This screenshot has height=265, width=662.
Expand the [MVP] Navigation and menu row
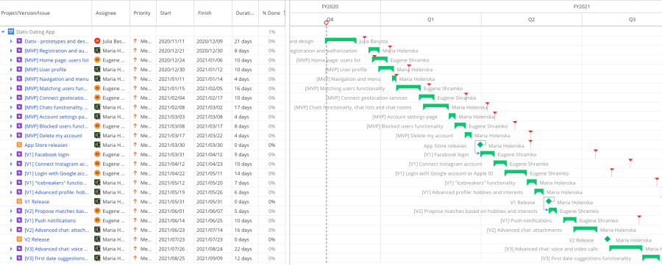click(11, 79)
